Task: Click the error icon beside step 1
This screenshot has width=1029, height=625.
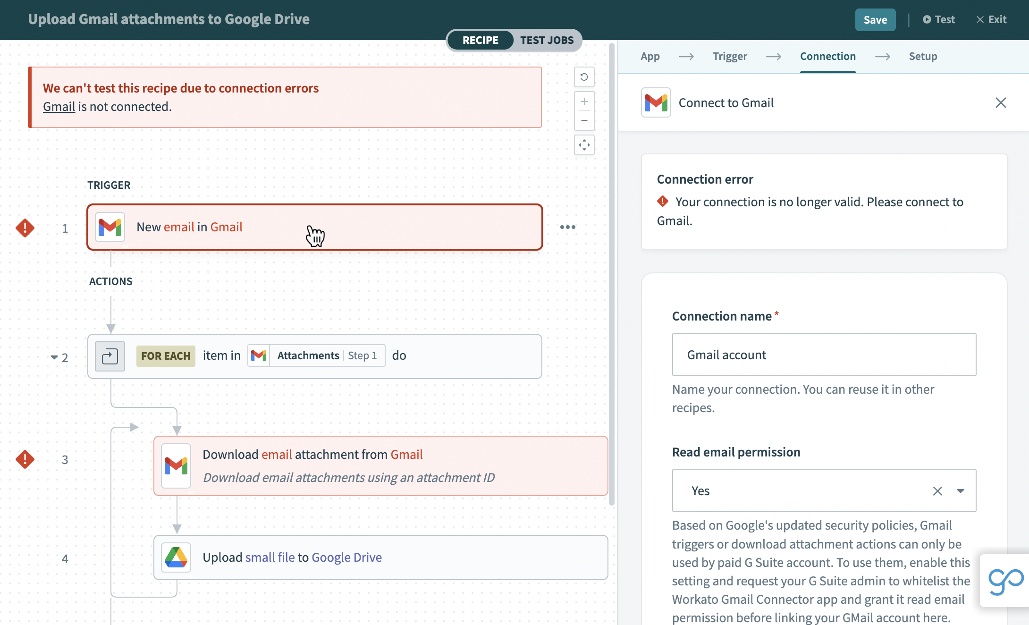Action: pos(25,228)
